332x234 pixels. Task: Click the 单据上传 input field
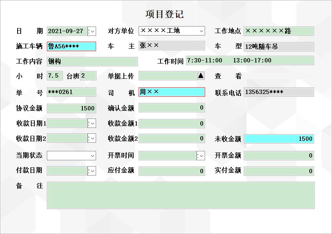tap(168, 76)
